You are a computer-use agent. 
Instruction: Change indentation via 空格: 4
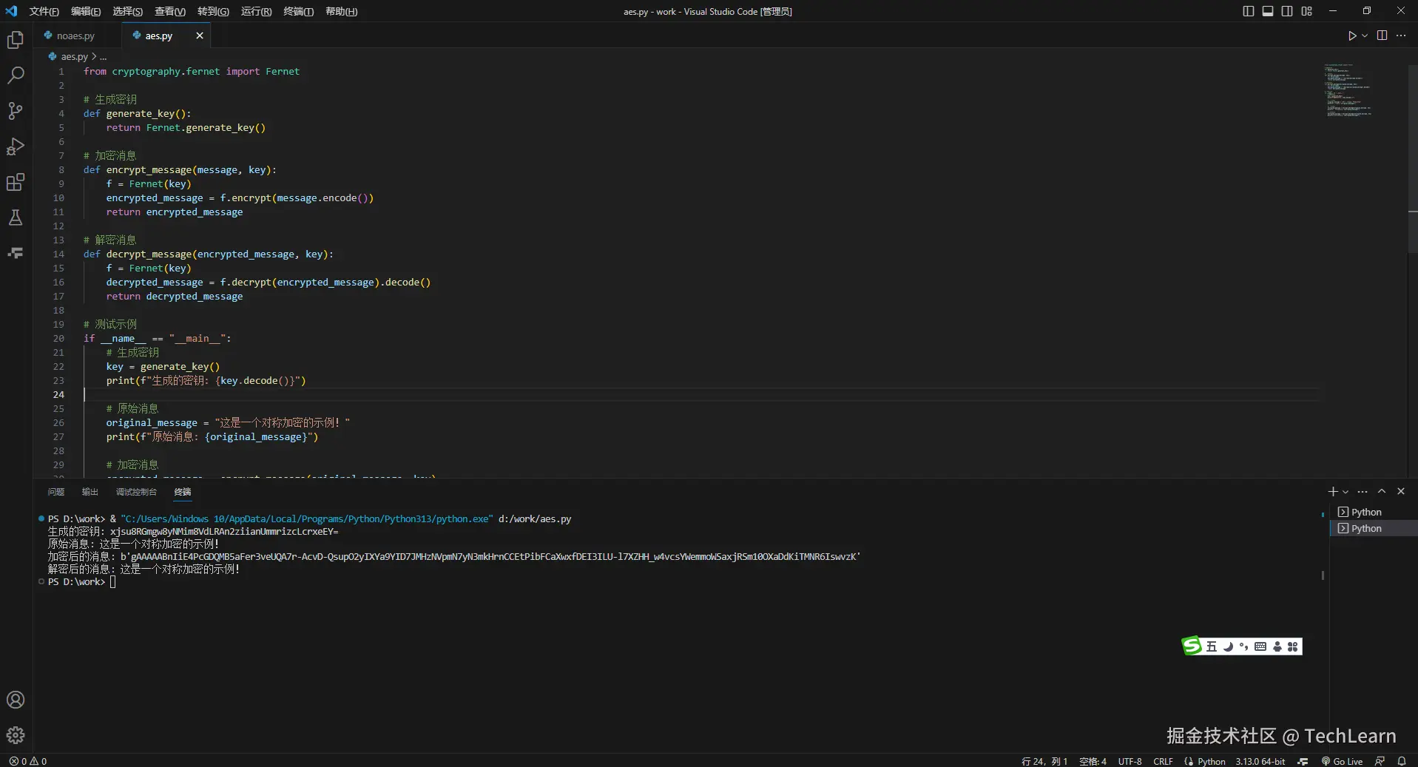click(1093, 761)
